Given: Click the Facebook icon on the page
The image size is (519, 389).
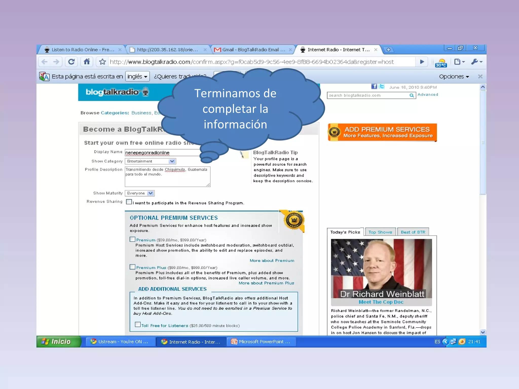Looking at the screenshot, I should click(374, 87).
